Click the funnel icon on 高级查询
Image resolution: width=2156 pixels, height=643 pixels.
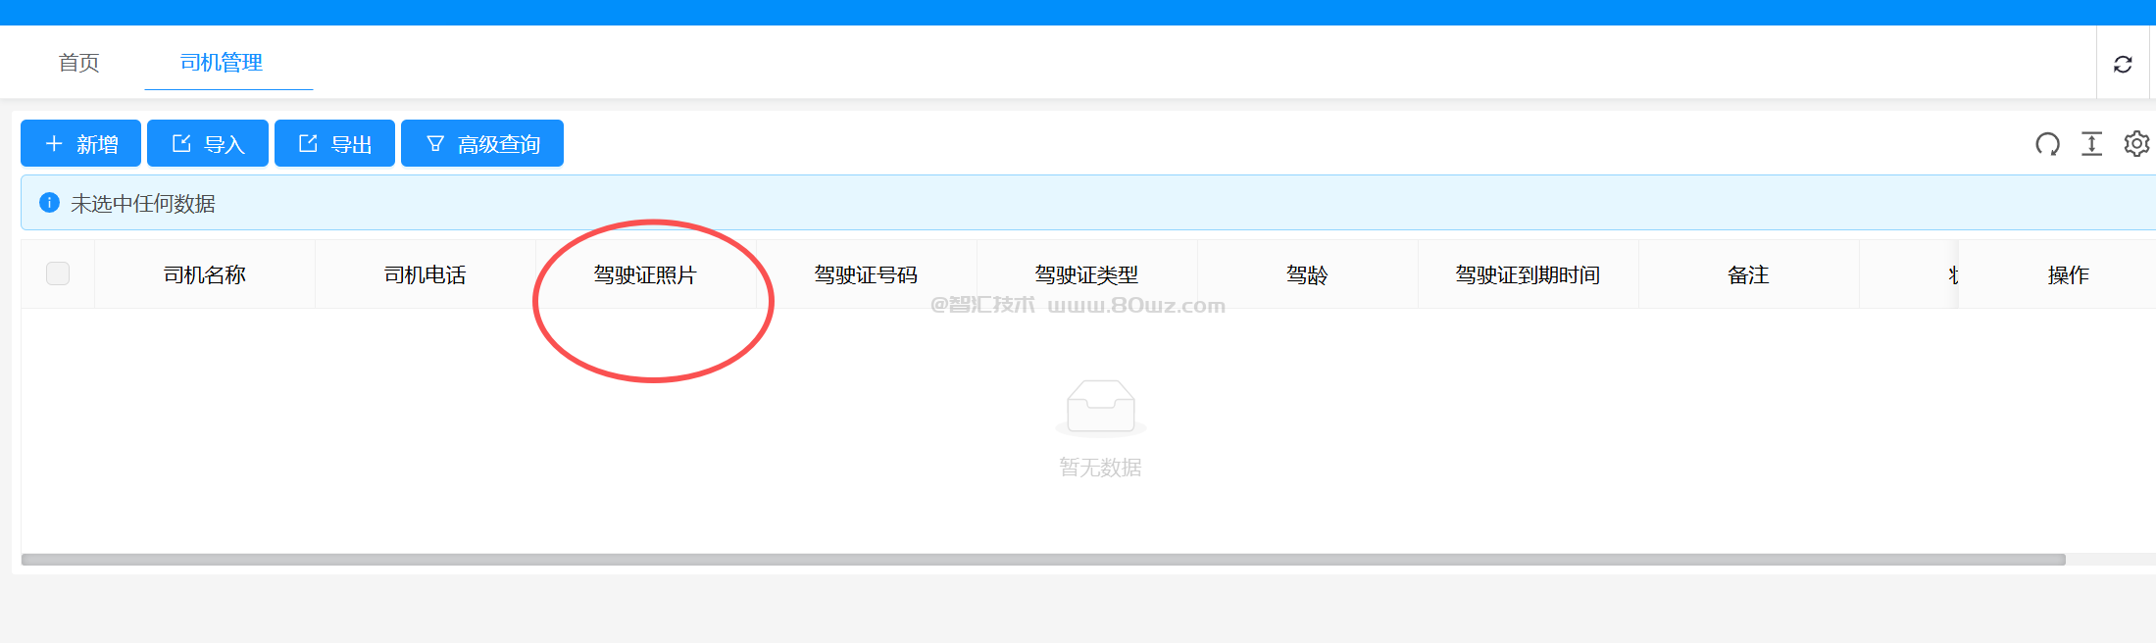coord(435,144)
